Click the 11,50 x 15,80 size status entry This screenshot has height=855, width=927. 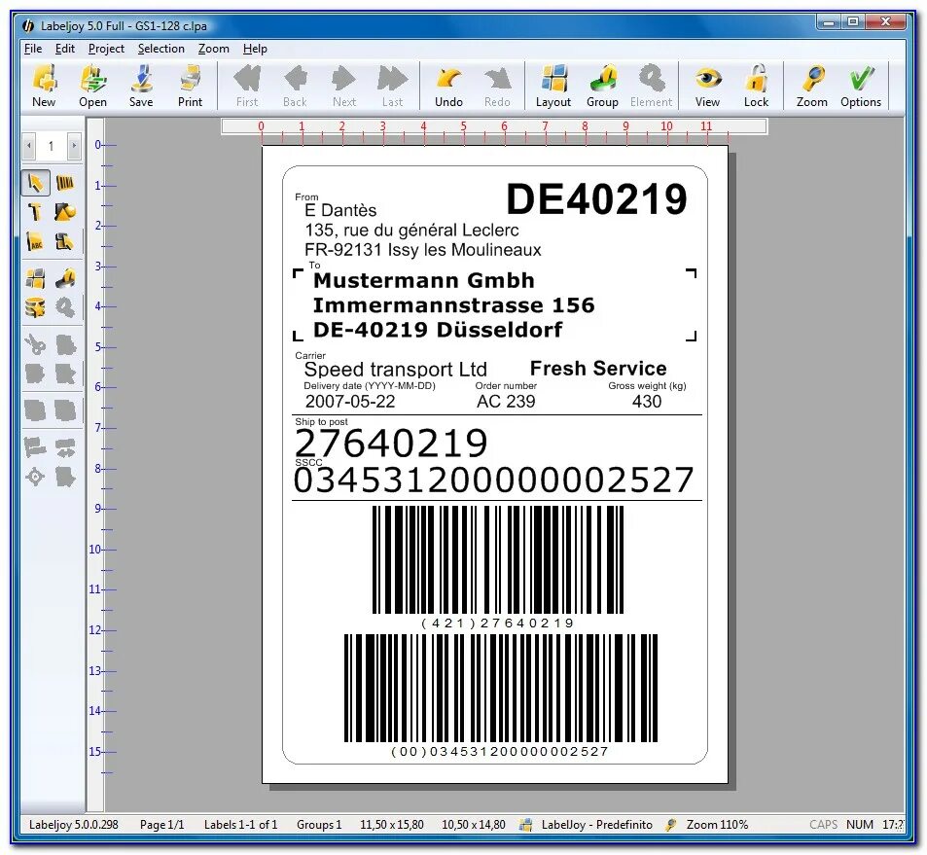pos(392,824)
